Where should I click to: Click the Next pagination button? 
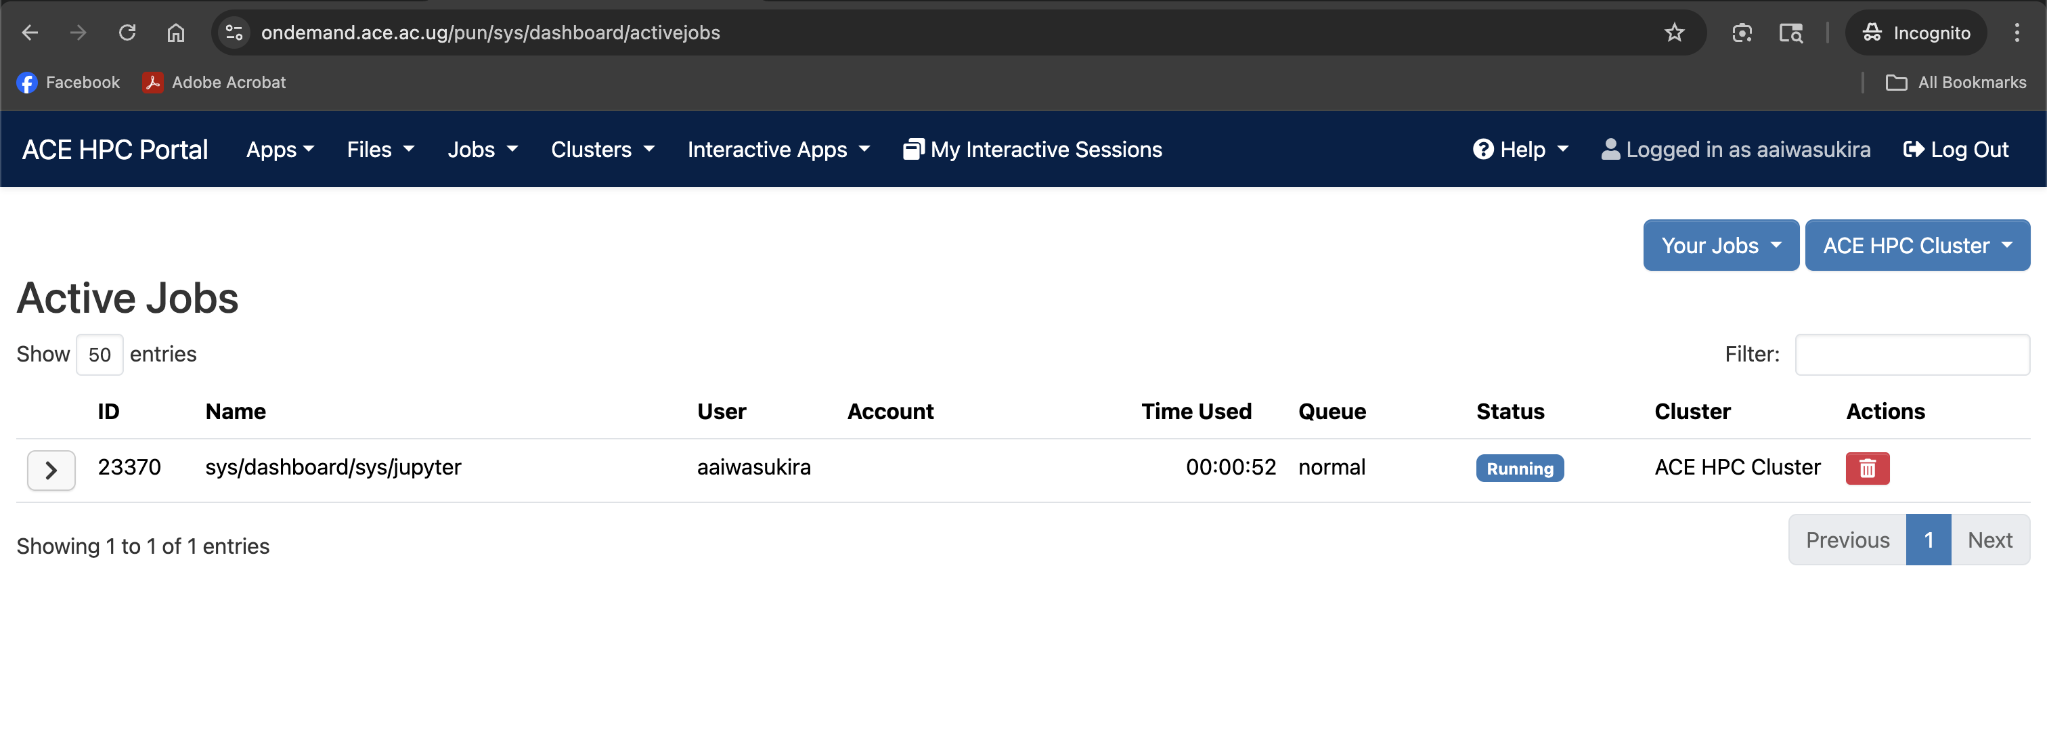[x=1989, y=540]
